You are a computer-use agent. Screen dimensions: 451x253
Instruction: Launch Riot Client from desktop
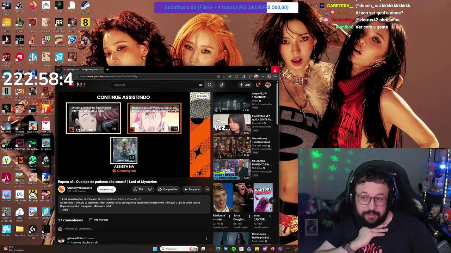(19, 58)
